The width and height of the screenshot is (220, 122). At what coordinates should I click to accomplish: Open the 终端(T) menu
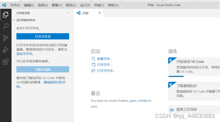point(99,5)
